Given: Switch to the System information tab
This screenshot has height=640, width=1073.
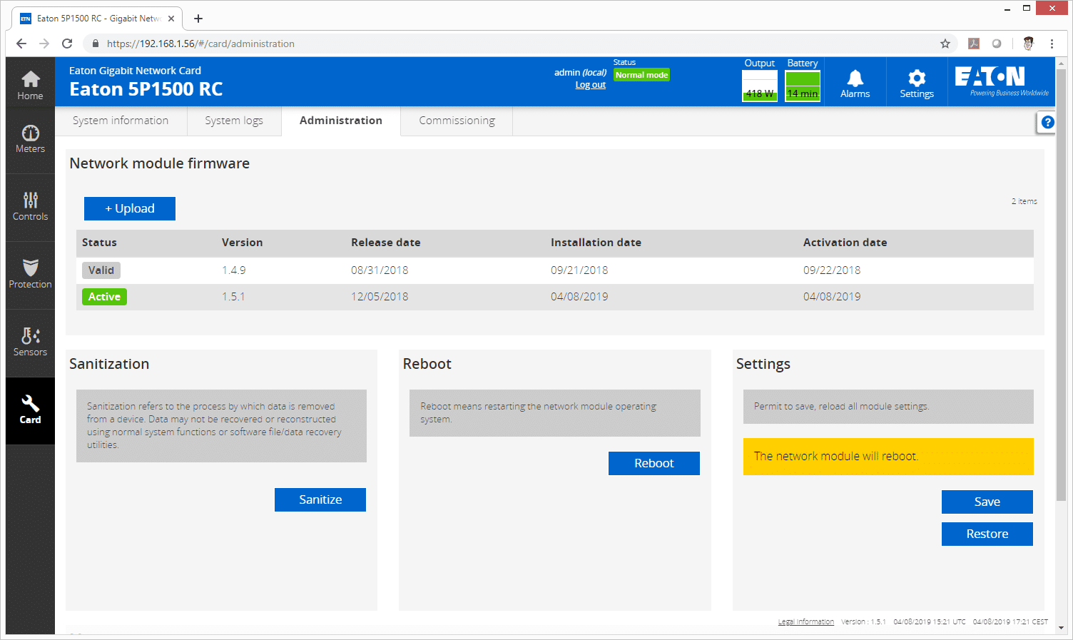Looking at the screenshot, I should (121, 121).
